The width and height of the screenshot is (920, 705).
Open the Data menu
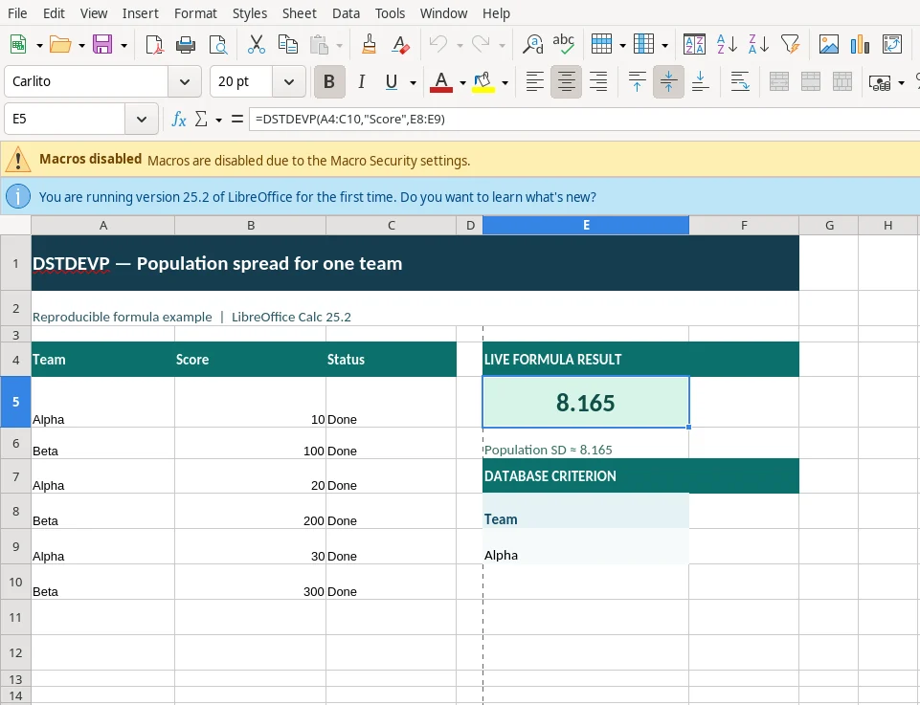tap(347, 12)
